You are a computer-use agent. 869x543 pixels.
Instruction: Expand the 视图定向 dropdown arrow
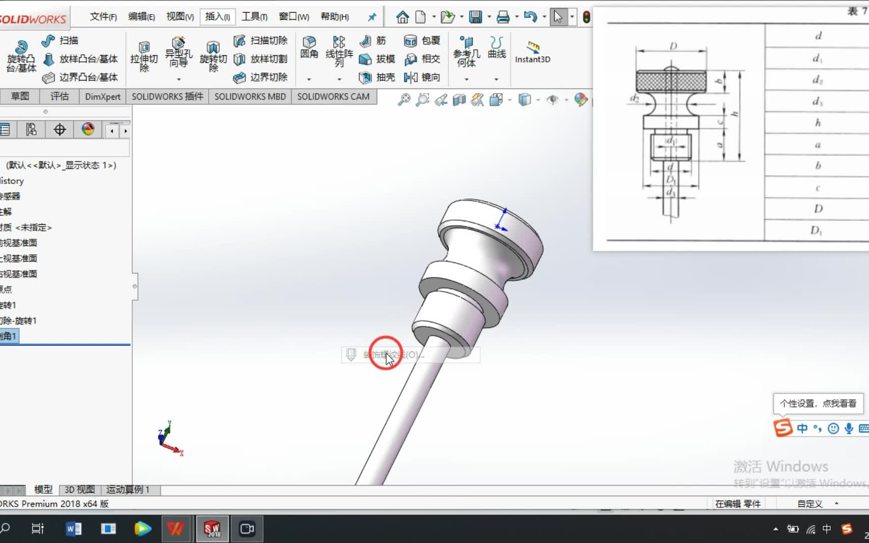click(x=509, y=100)
